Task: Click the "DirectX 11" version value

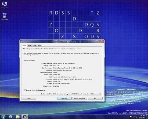Action: [x=56, y=86]
